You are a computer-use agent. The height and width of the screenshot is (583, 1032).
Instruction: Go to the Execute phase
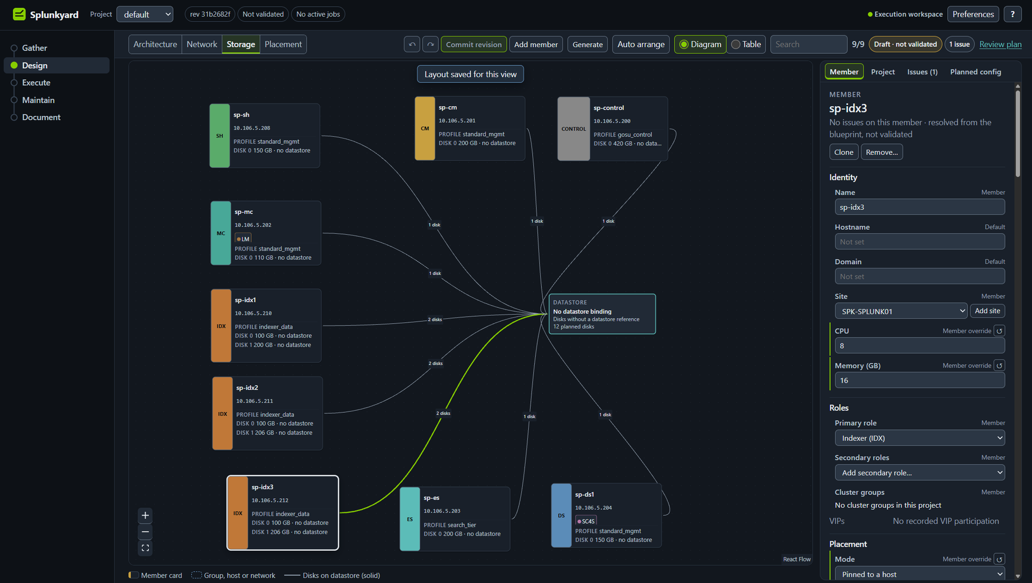(x=36, y=83)
